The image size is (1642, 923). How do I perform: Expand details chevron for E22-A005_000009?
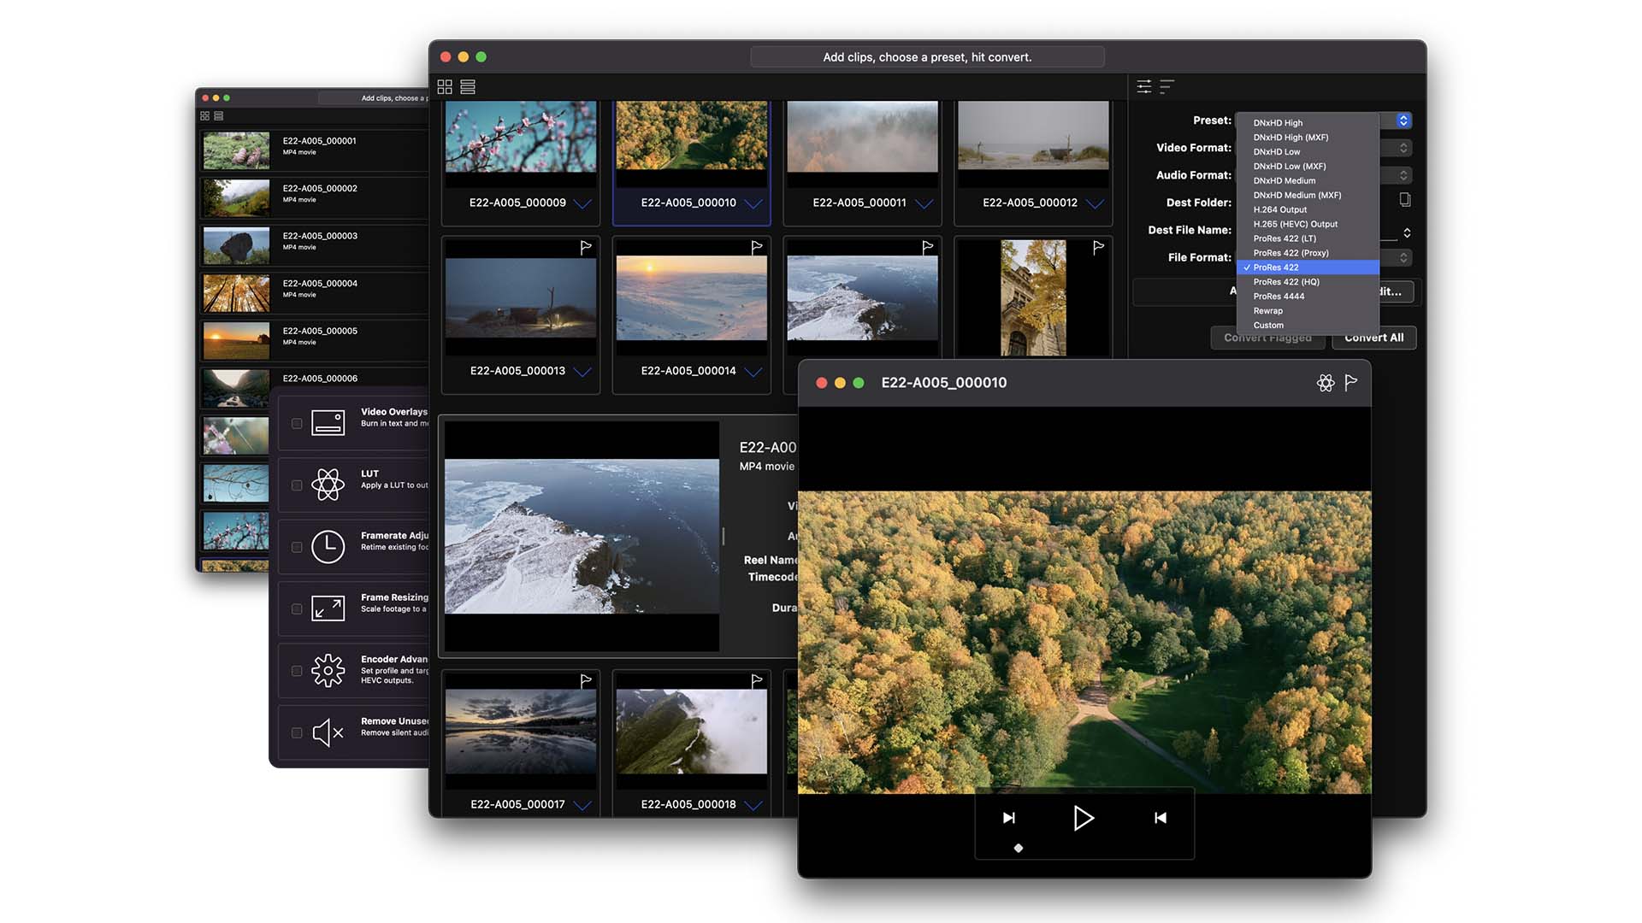tap(582, 203)
